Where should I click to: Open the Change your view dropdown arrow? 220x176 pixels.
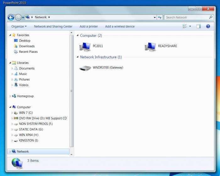190,26
